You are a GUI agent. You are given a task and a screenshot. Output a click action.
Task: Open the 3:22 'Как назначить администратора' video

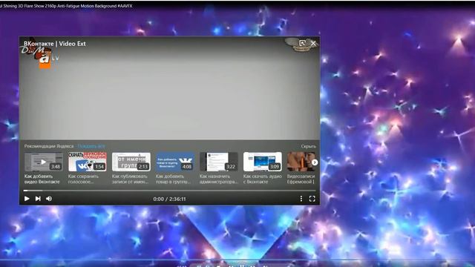click(x=219, y=162)
